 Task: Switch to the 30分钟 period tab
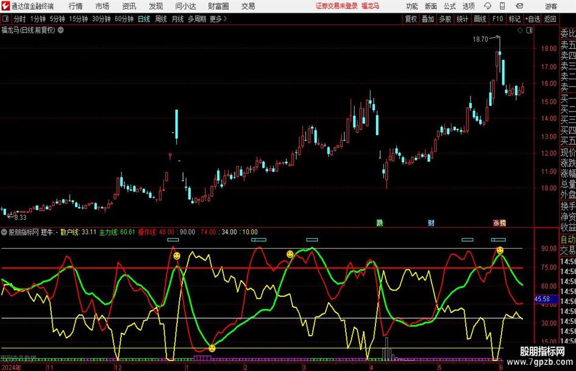(101, 19)
